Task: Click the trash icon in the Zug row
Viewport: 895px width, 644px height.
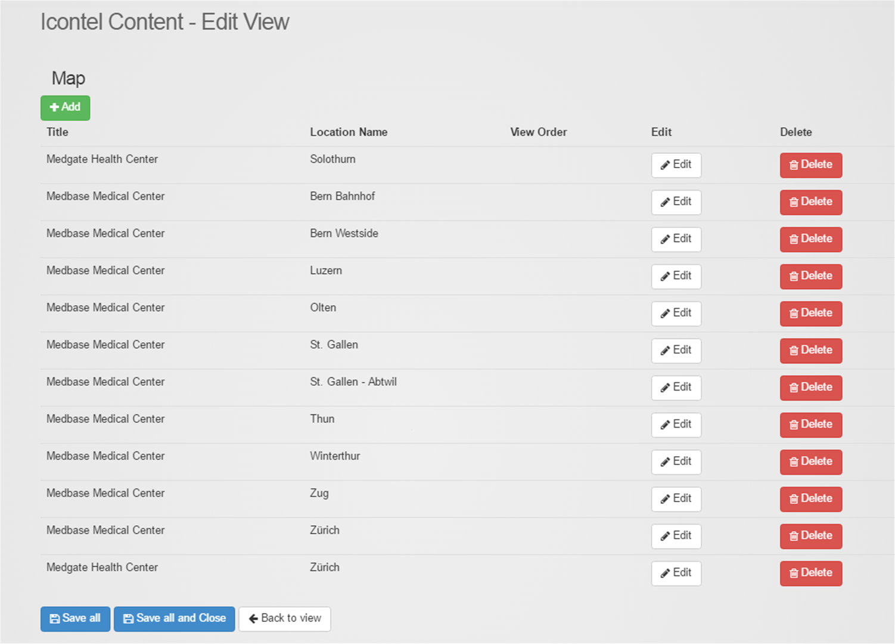Action: tap(794, 499)
